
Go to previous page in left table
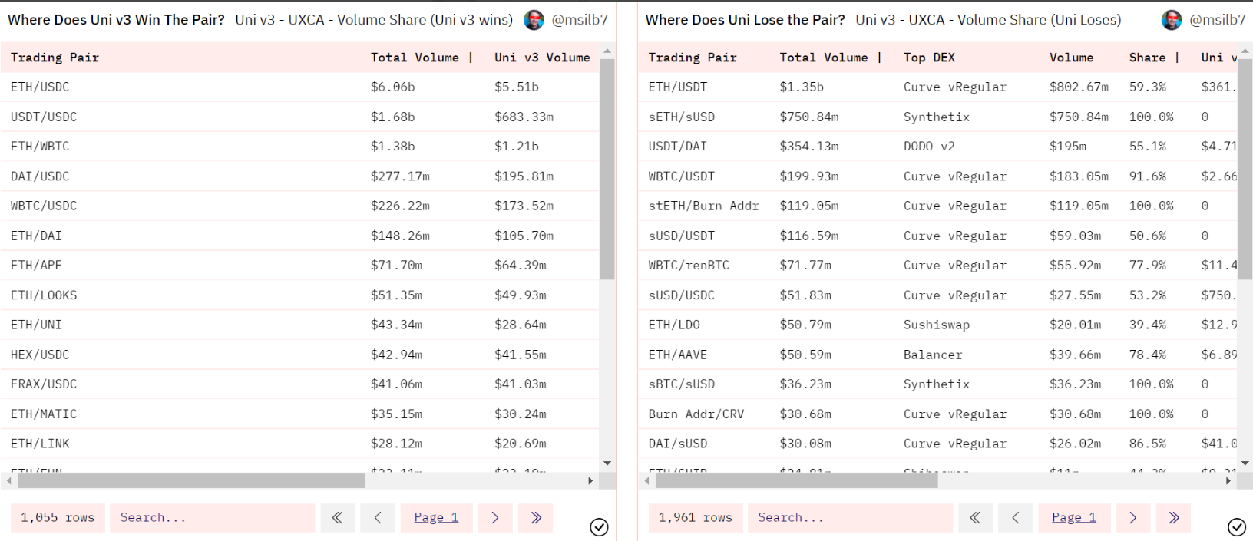pos(378,518)
